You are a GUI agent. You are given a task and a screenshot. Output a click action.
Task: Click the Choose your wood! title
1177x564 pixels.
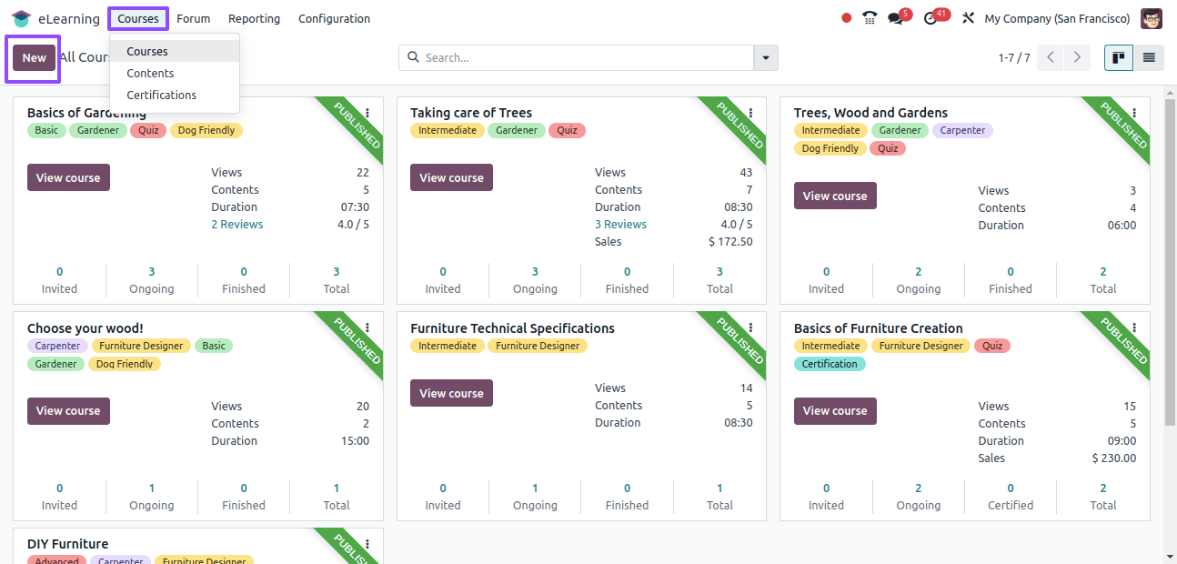(x=86, y=328)
